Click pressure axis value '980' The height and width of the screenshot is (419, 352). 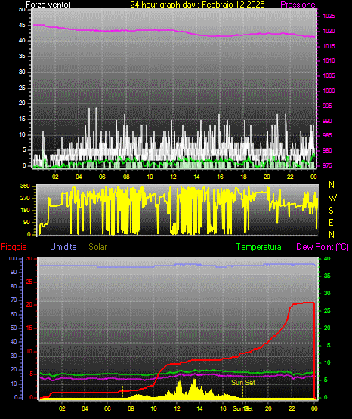(x=327, y=150)
